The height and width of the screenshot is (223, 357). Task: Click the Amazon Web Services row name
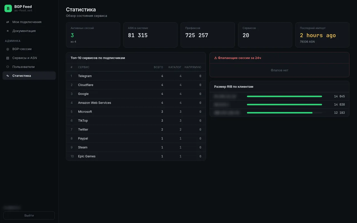point(95,103)
